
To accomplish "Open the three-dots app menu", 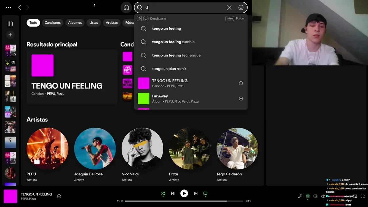I will [x=8, y=7].
